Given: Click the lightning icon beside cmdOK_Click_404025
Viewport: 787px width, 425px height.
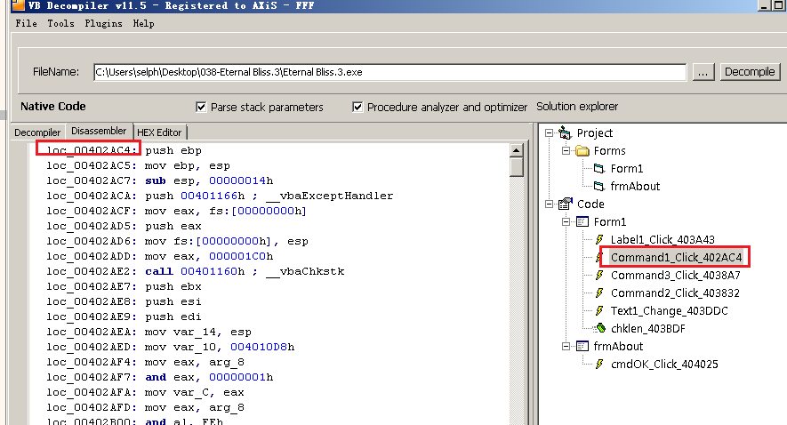Looking at the screenshot, I should [x=599, y=365].
